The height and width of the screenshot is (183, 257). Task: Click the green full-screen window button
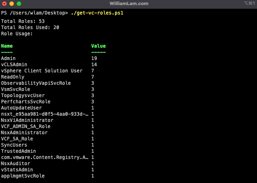coord(19,4)
